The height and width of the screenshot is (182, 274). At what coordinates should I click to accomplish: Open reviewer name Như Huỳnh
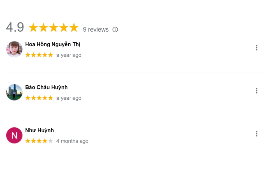(40, 130)
